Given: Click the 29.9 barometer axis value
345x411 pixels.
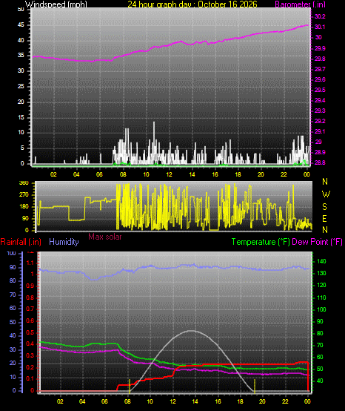Looking at the screenshot, I should (320, 48).
